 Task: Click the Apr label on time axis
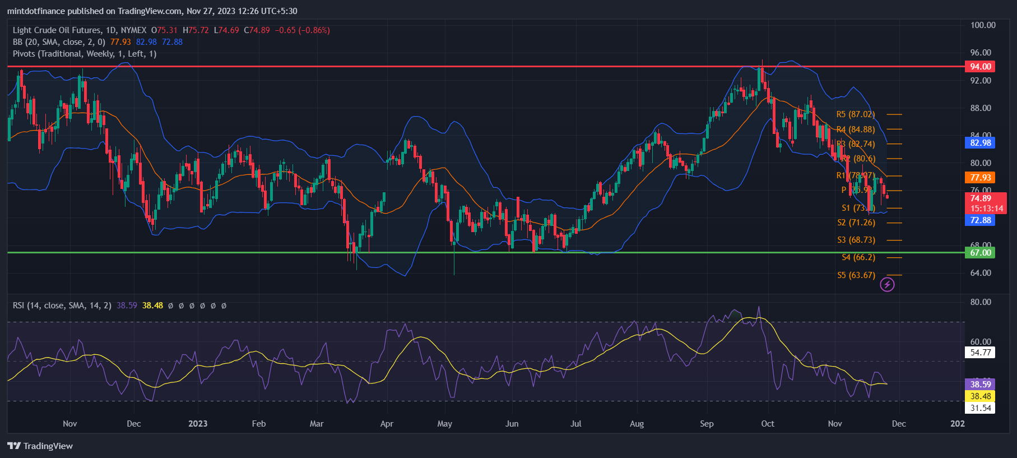click(387, 424)
